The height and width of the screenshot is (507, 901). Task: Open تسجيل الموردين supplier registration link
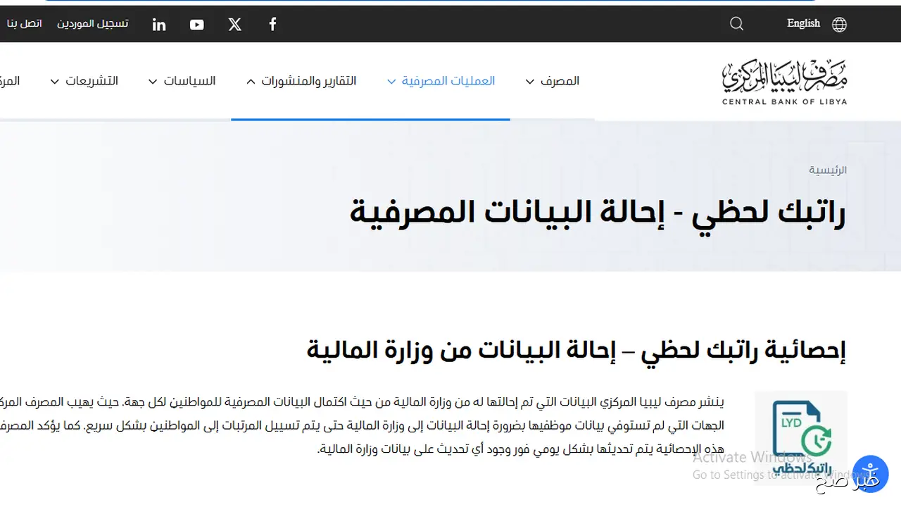click(x=92, y=23)
